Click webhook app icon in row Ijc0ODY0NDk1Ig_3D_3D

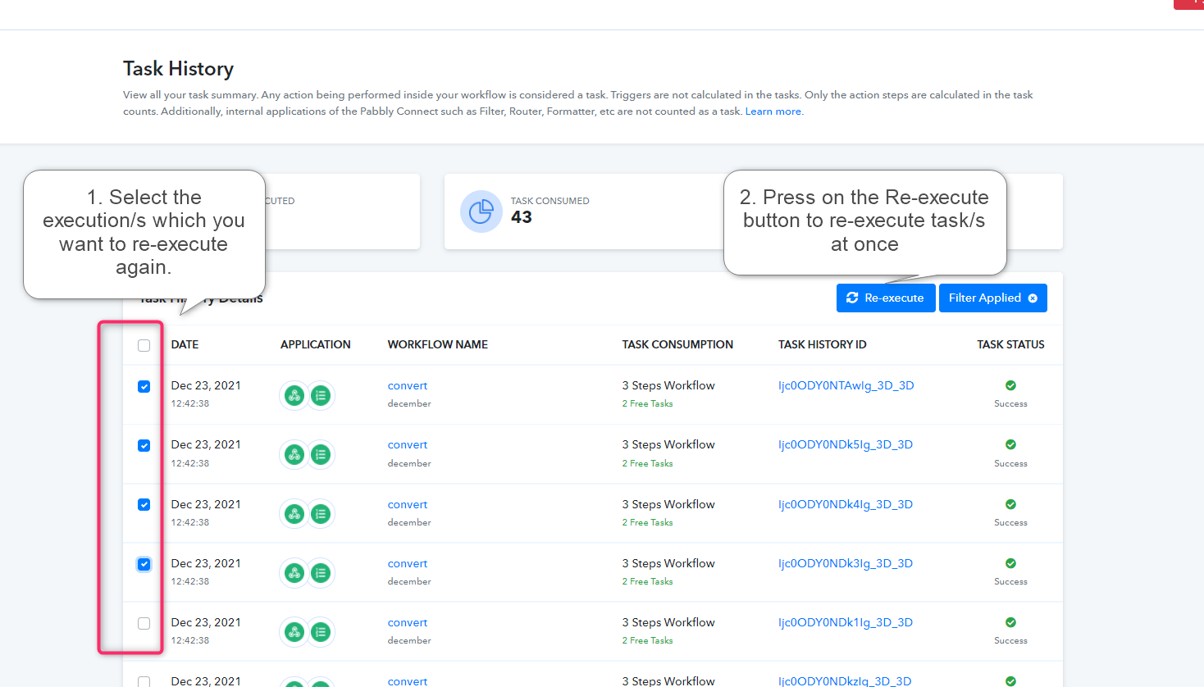tap(294, 632)
